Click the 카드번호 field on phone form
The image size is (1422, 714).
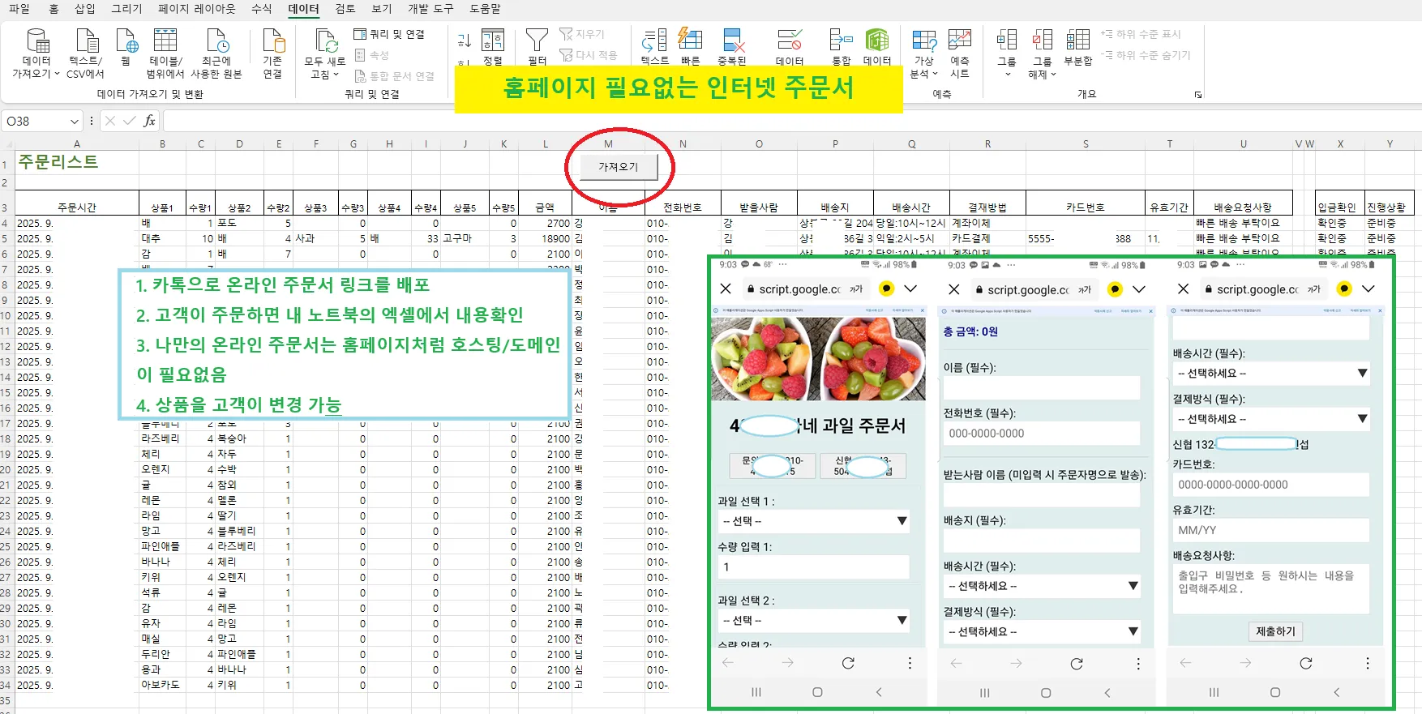click(x=1271, y=485)
